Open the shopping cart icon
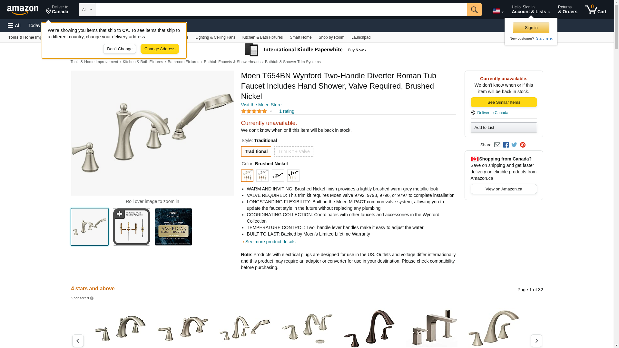619x348 pixels. point(595,10)
